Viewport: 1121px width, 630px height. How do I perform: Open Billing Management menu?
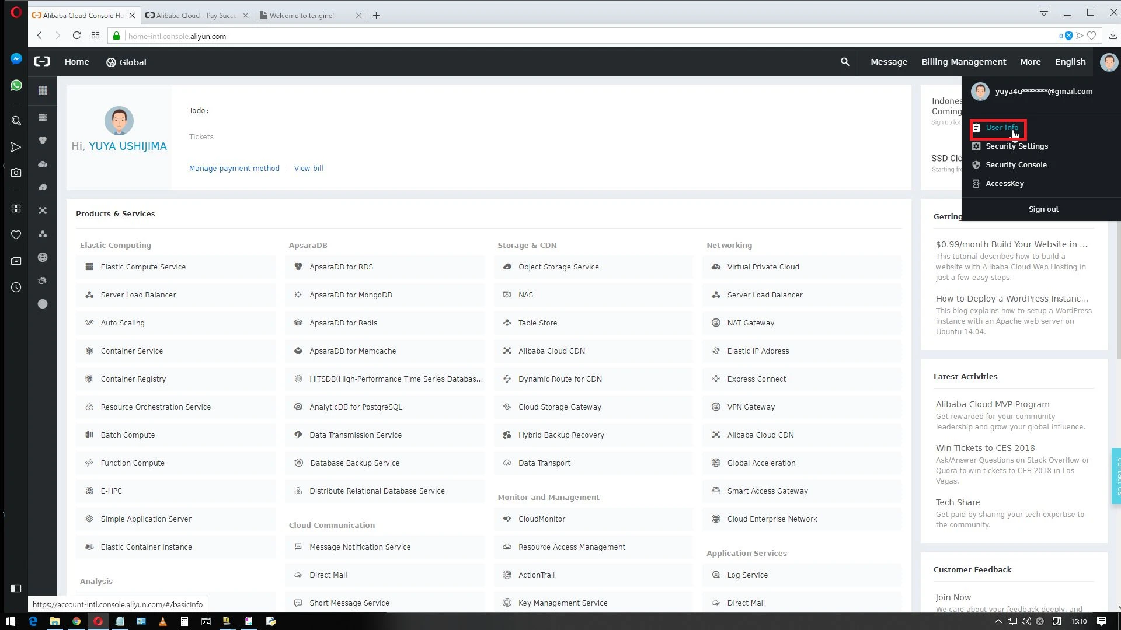963,62
